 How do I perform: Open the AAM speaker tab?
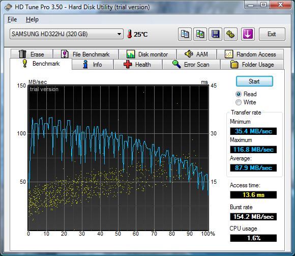[x=197, y=54]
